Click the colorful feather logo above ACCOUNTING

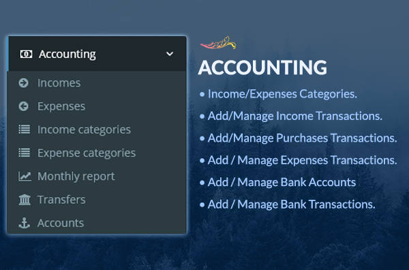pyautogui.click(x=218, y=43)
